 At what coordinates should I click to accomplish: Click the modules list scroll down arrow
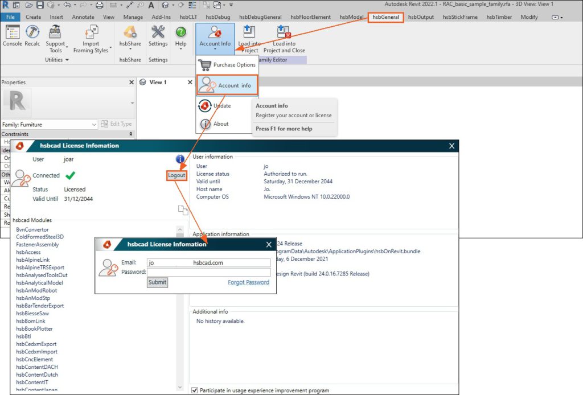(x=180, y=387)
